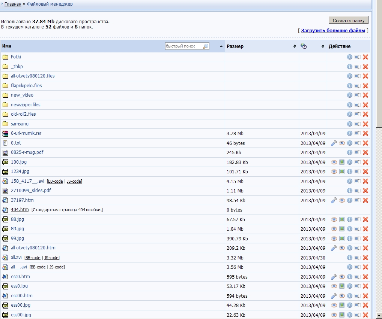Click the green image icon for 100.jpg
This screenshot has width=382, height=319.
pyautogui.click(x=342, y=162)
